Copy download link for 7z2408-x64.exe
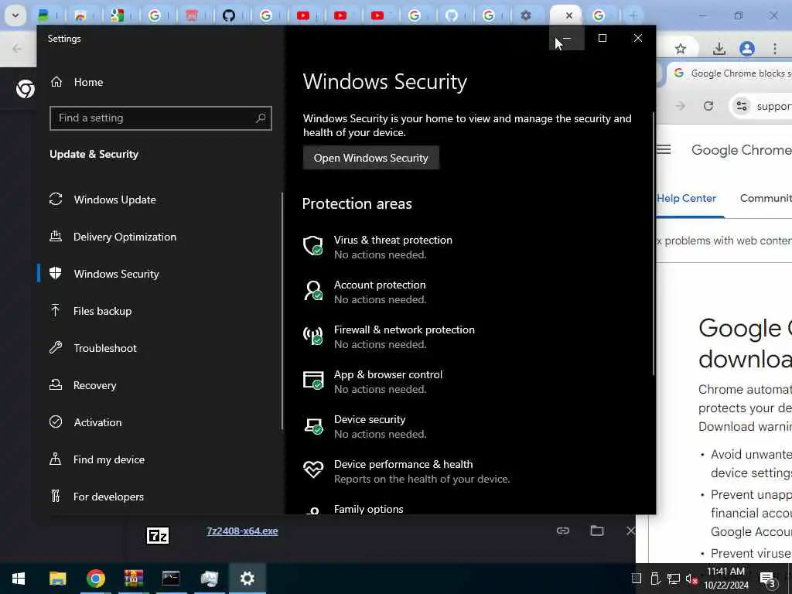 tap(563, 531)
